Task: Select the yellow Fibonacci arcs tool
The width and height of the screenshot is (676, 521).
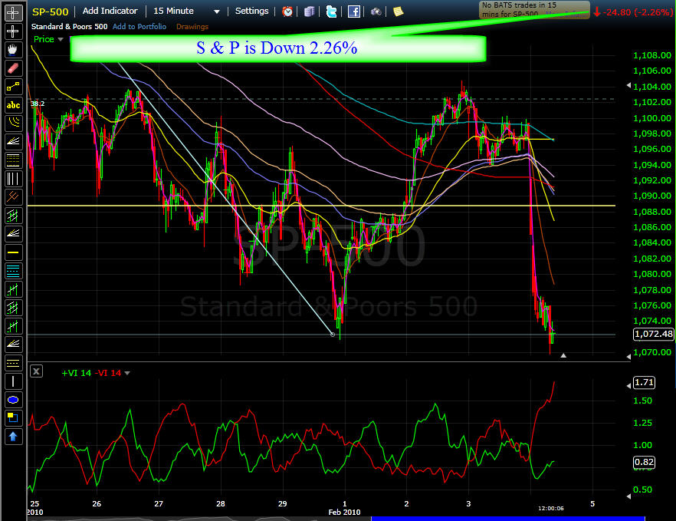Action: [13, 124]
